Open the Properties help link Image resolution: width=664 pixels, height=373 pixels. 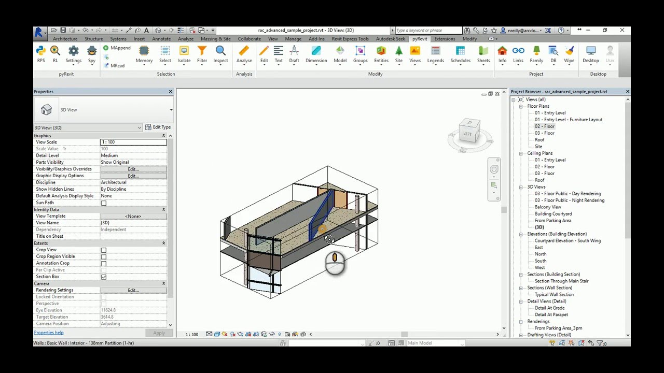49,333
